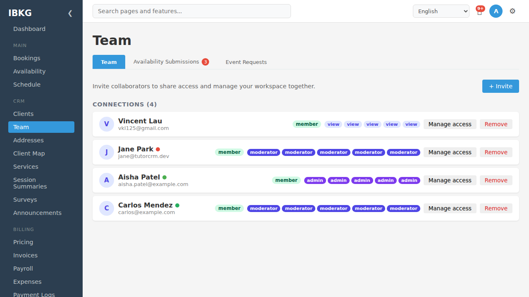Collapse the sidebar with the chevron icon
Image resolution: width=529 pixels, height=297 pixels.
(x=70, y=13)
